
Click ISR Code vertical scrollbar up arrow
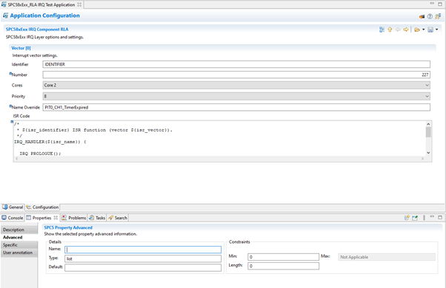tap(428, 124)
